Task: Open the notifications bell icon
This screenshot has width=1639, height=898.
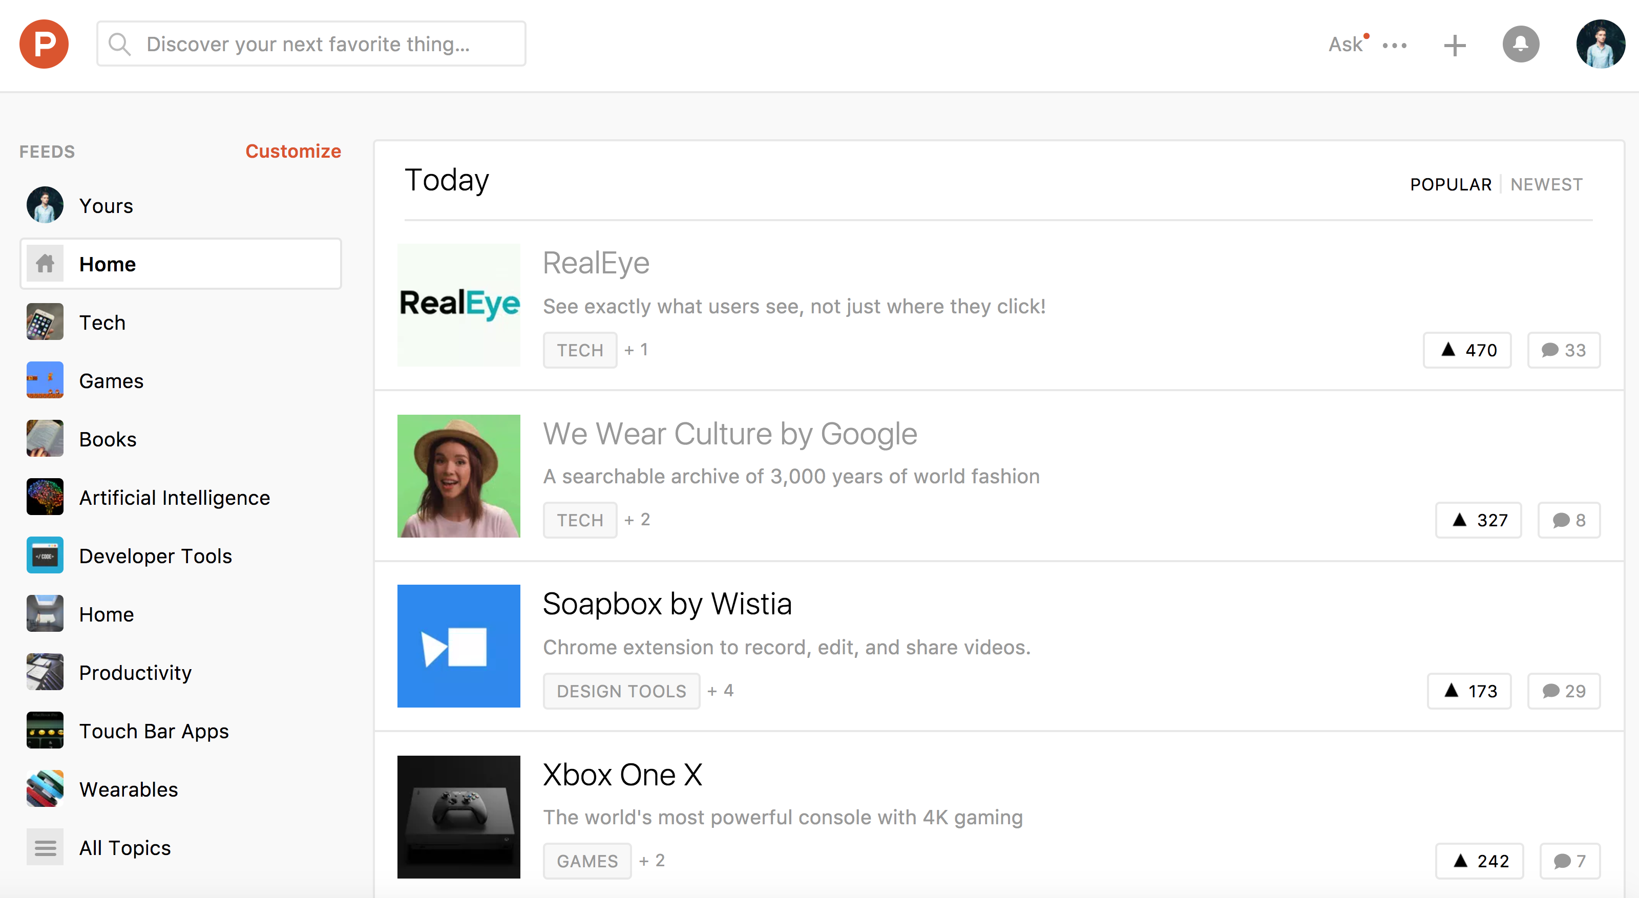Action: point(1520,44)
